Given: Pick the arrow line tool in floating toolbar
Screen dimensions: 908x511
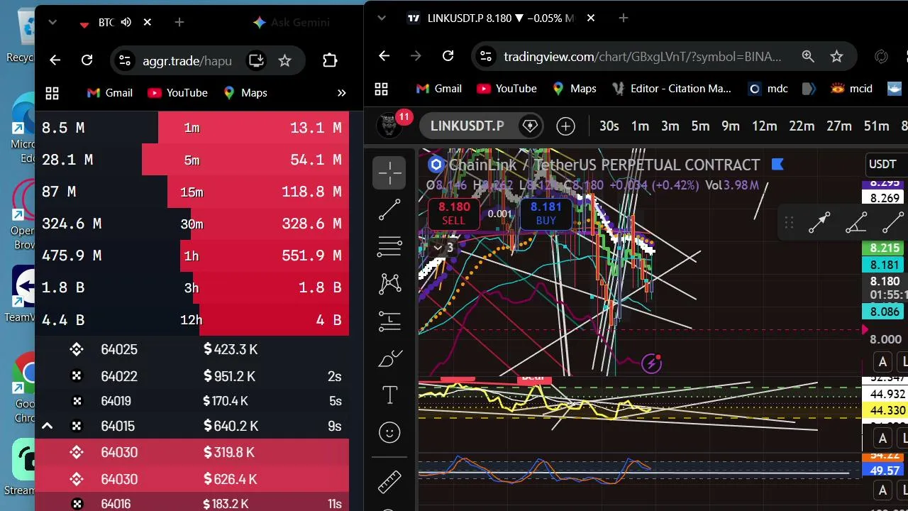Looking at the screenshot, I should pos(819,223).
